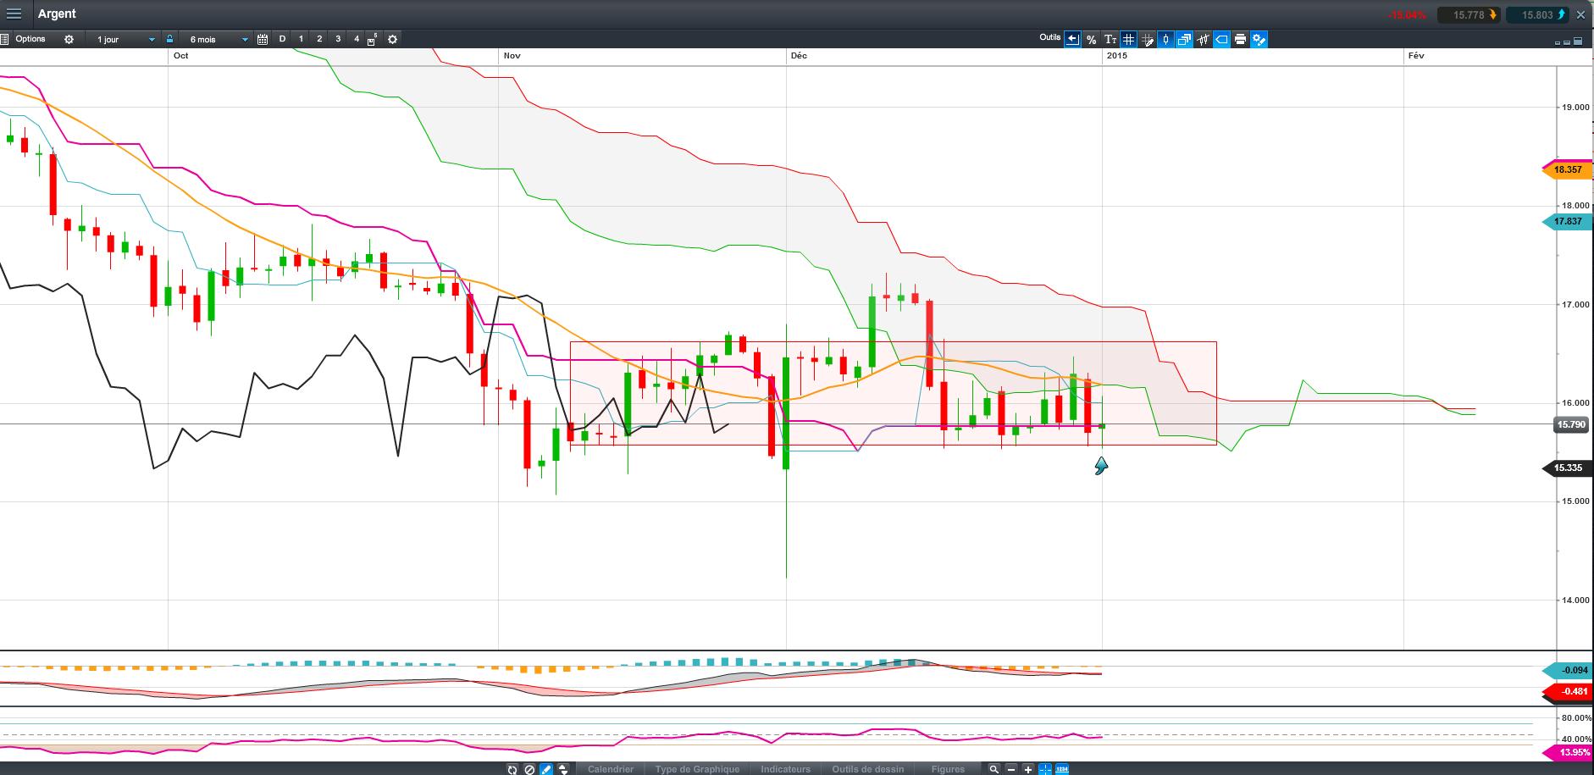Expand the '6 mois' period dropdown

(219, 39)
